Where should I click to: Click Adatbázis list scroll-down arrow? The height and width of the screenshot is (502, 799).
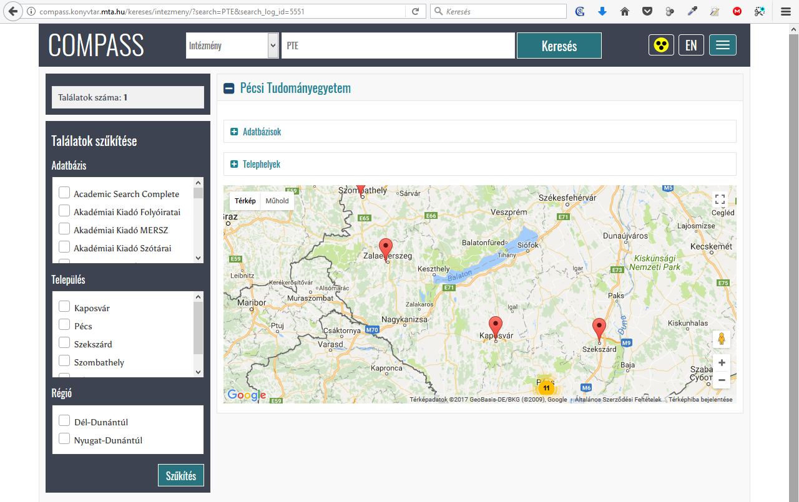point(199,258)
